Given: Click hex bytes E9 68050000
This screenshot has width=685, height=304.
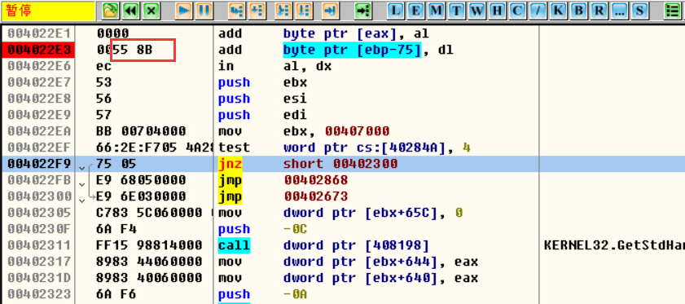Looking at the screenshot, I should (141, 180).
